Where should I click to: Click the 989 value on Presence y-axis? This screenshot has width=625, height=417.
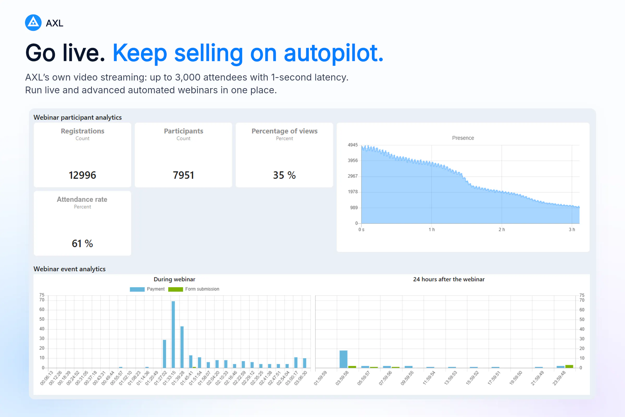pyautogui.click(x=354, y=208)
